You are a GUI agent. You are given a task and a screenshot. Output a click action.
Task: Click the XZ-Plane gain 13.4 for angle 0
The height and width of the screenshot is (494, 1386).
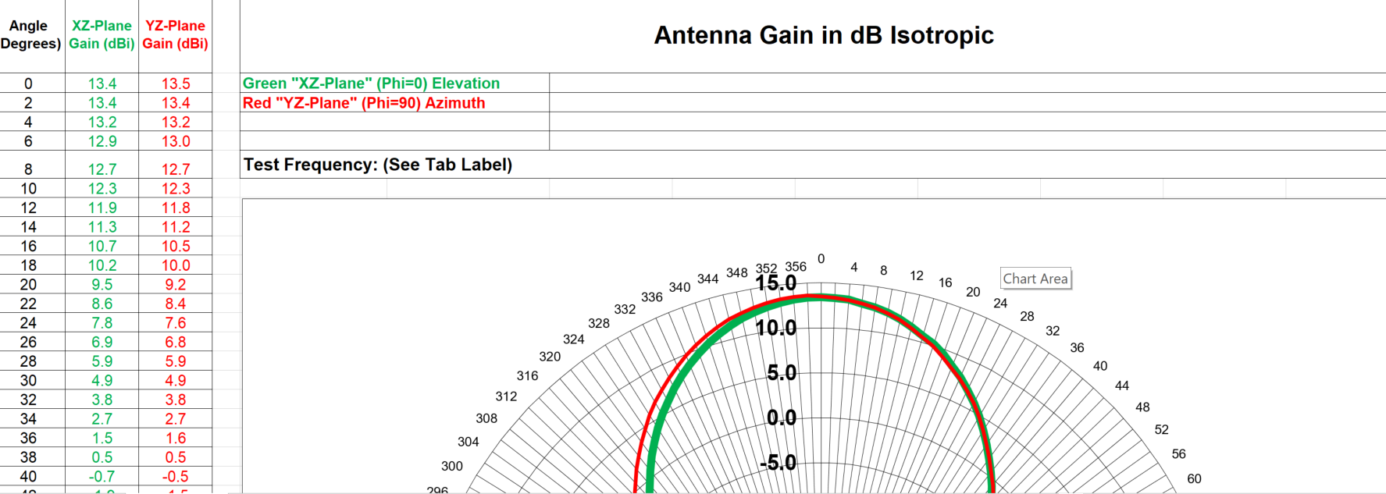(102, 84)
